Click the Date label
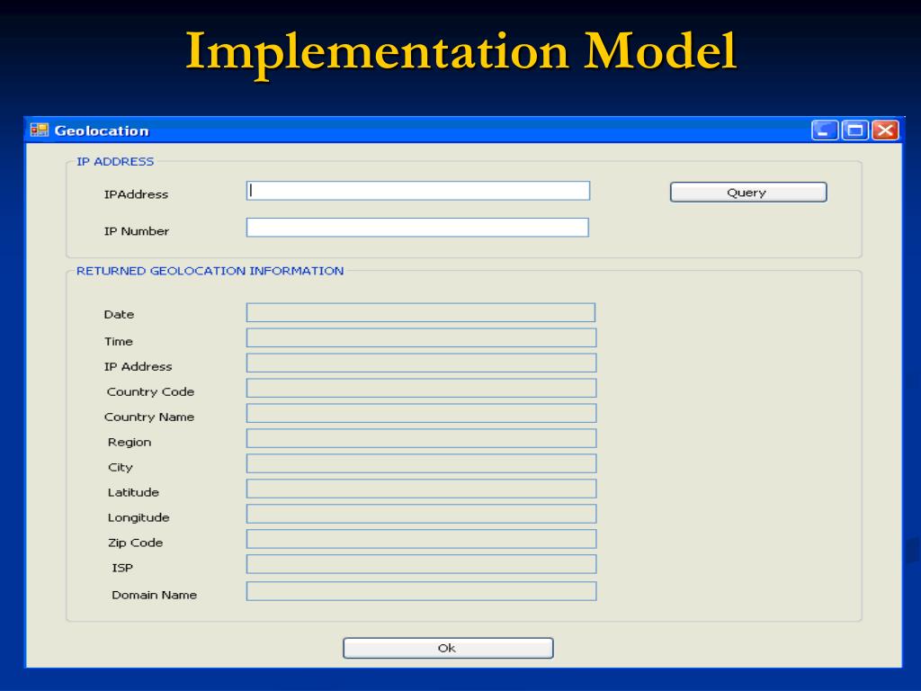Screen dimensions: 921x691 pos(120,314)
